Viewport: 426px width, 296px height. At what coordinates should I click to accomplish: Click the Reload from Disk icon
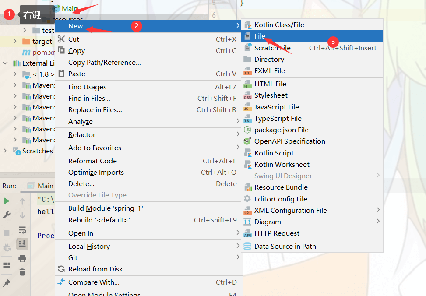point(61,269)
